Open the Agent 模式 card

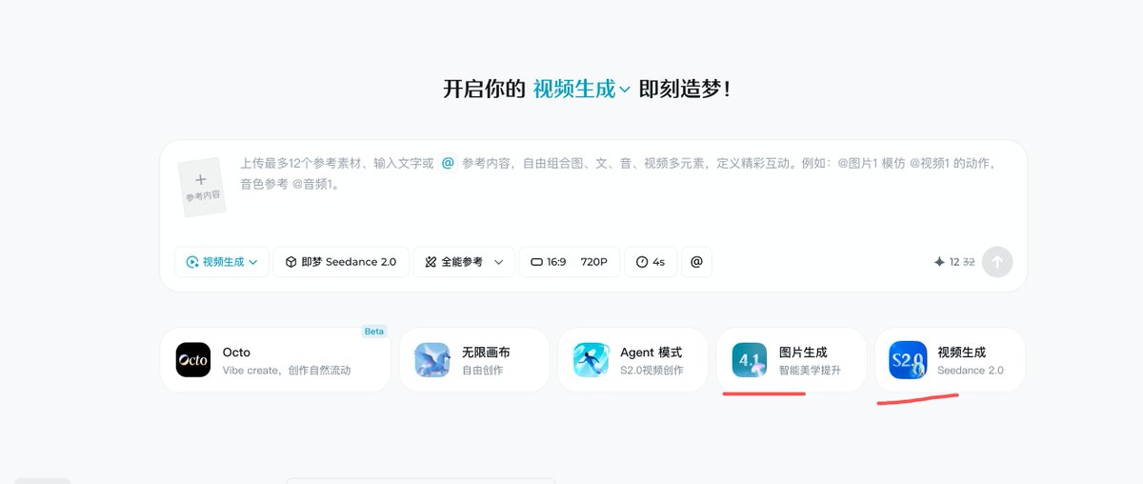(x=632, y=360)
